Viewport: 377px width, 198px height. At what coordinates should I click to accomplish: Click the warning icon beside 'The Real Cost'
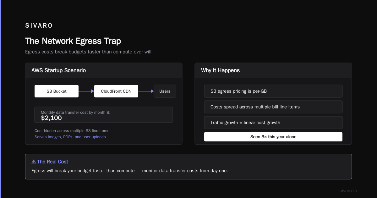tap(34, 162)
